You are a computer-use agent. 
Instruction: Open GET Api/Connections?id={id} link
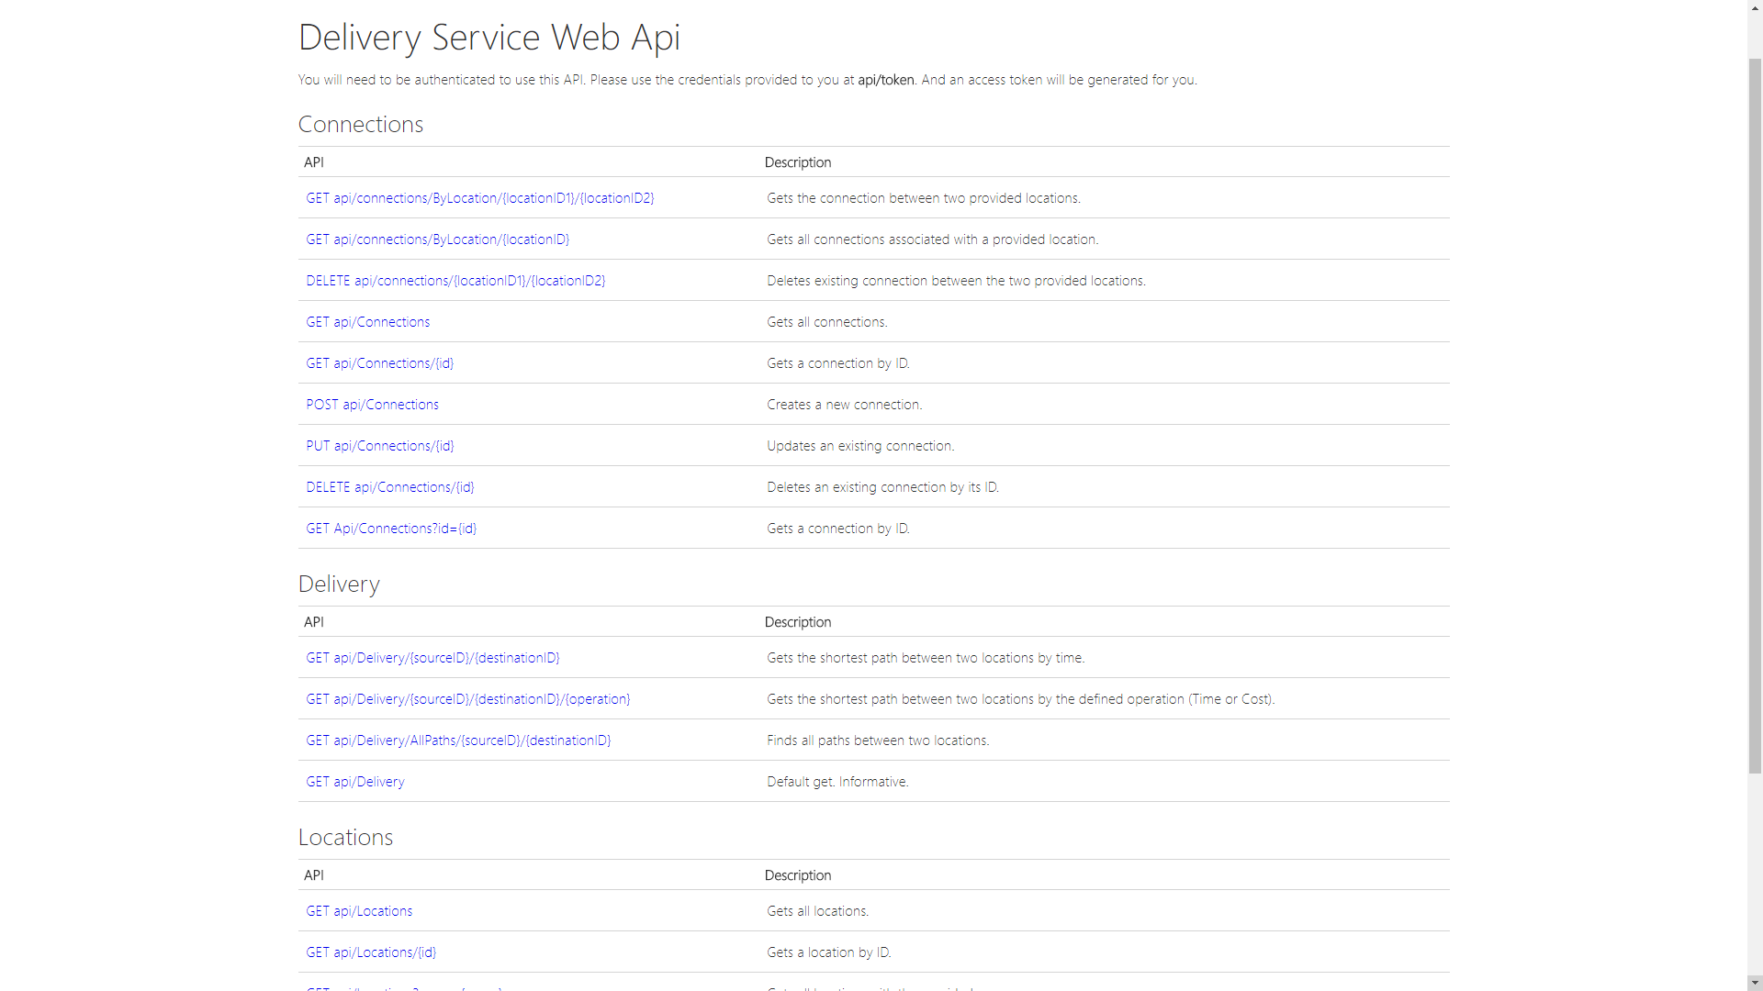coord(390,529)
